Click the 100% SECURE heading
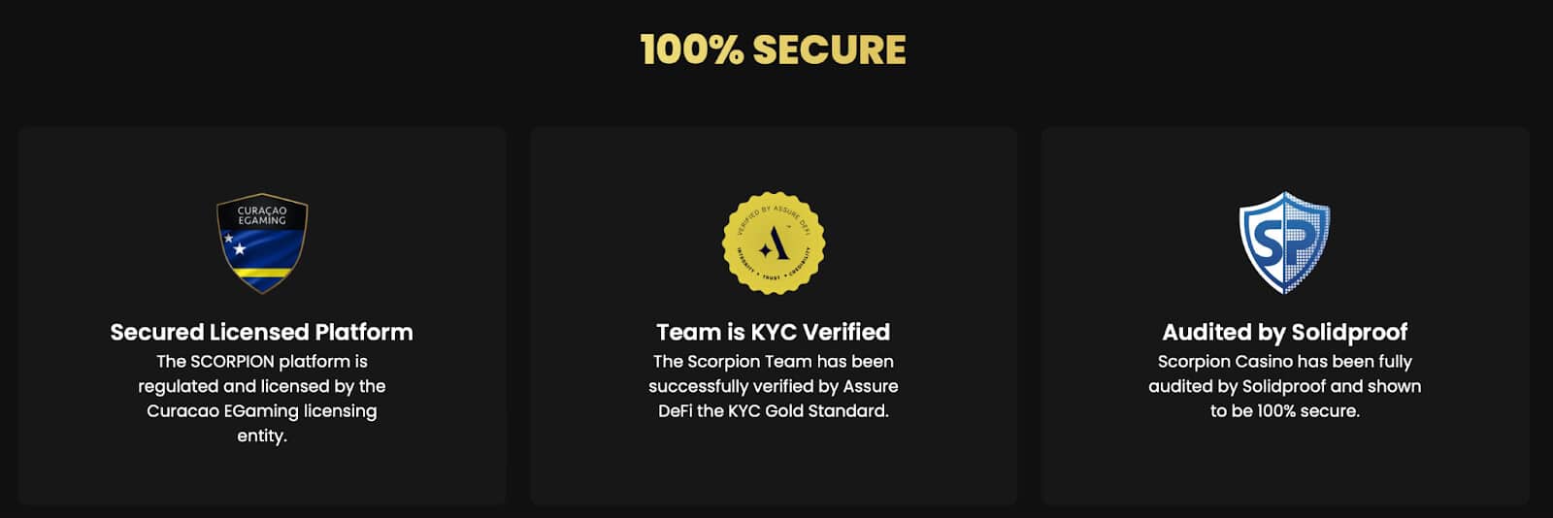 coord(773,50)
